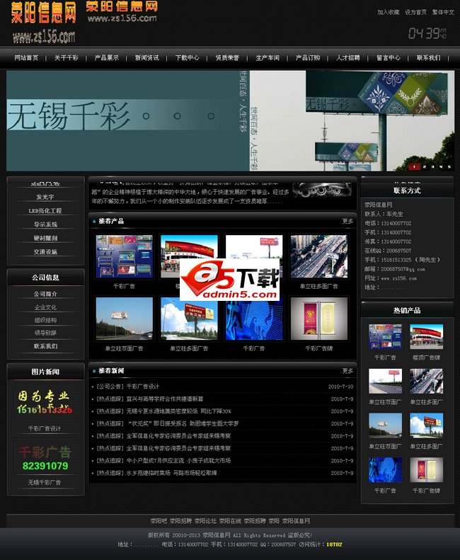The image size is (460, 560).
Task: Open the 导示系统 category
Action: 45,224
